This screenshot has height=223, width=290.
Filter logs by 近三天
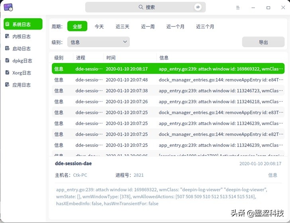[122, 27]
